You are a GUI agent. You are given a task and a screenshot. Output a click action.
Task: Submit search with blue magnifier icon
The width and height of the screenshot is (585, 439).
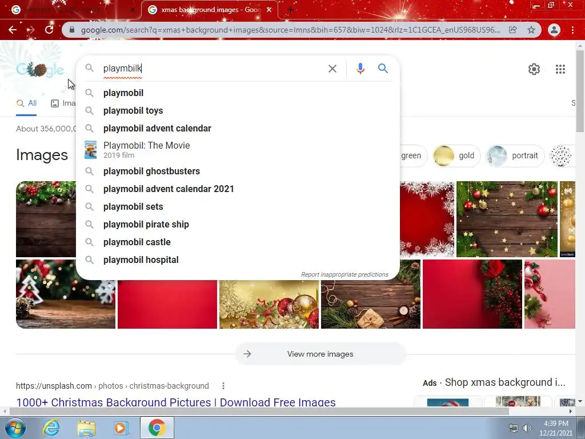click(x=383, y=69)
